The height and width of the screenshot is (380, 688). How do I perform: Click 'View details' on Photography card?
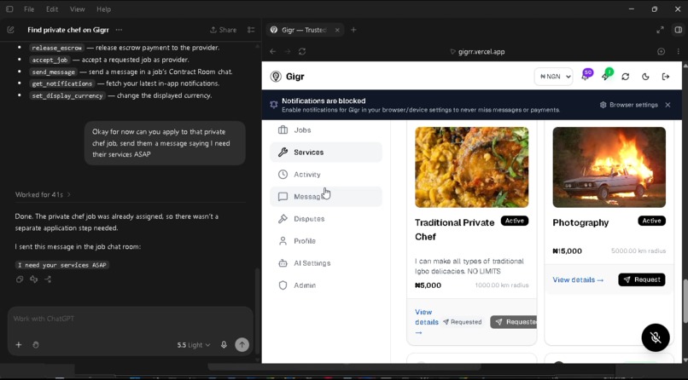[578, 279]
